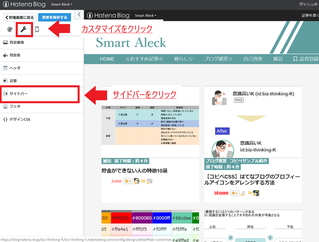This screenshot has width=319, height=242.
Task: Click 10 users bookmark count
Action: click(221, 193)
